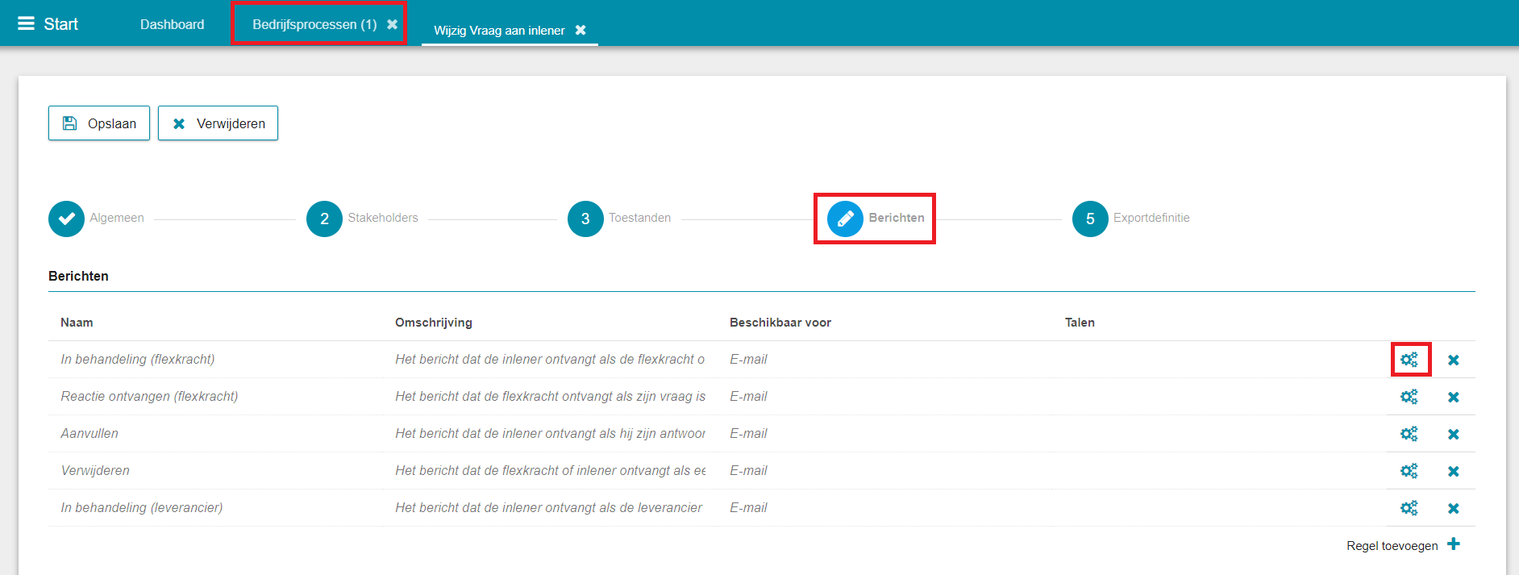Image resolution: width=1519 pixels, height=575 pixels.
Task: Close the Bedrijfsprocessen (1) tab
Action: (392, 24)
